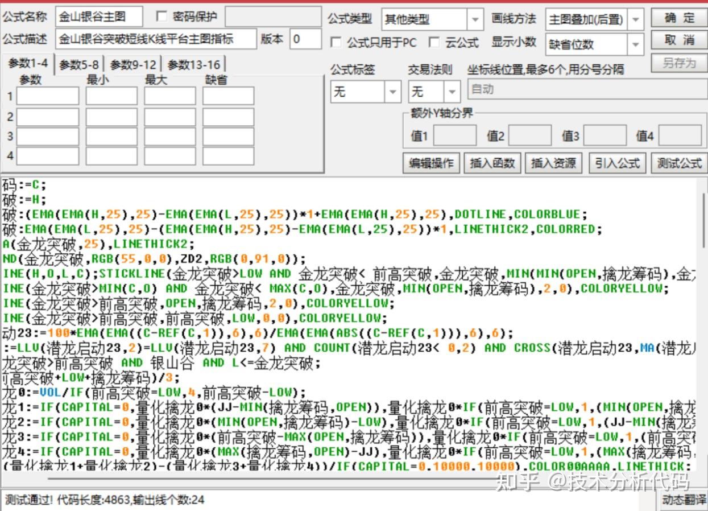This screenshot has width=708, height=511.
Task: Click row 2 参数 name field
Action: pos(48,117)
